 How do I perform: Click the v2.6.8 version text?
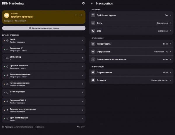(165, 72)
